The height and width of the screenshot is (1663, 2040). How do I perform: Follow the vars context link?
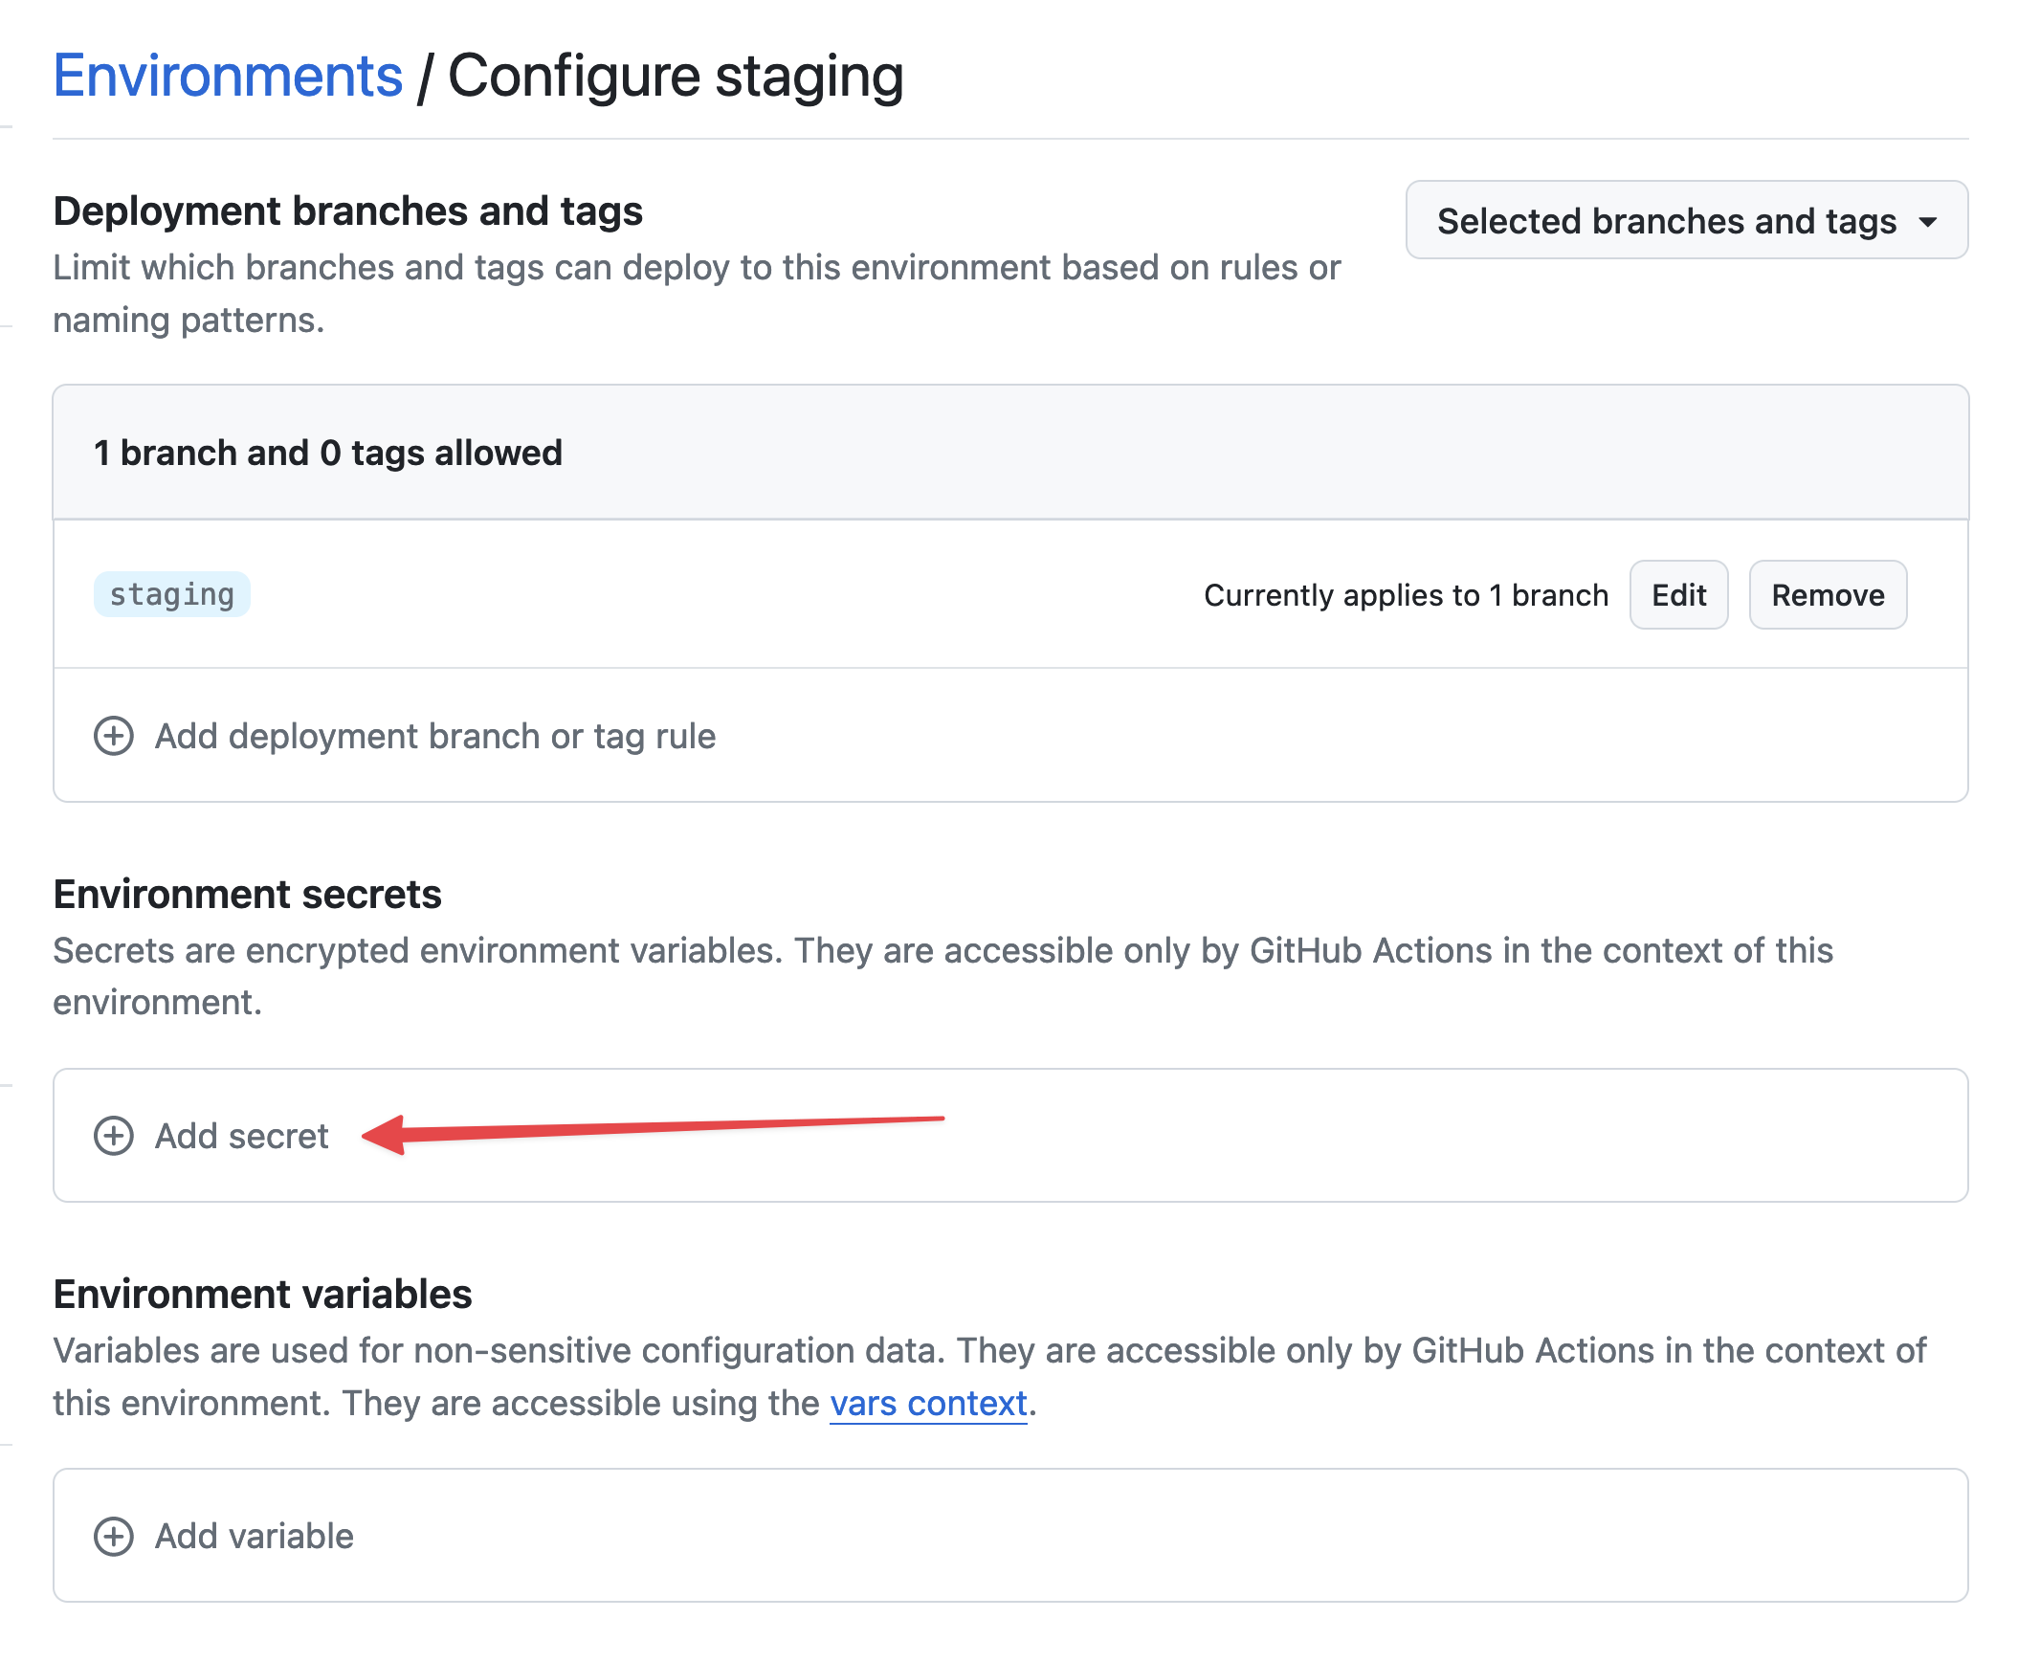pyautogui.click(x=927, y=1403)
